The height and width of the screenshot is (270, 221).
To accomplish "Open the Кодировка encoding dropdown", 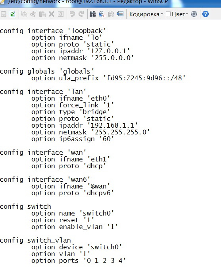I will 146,14.
